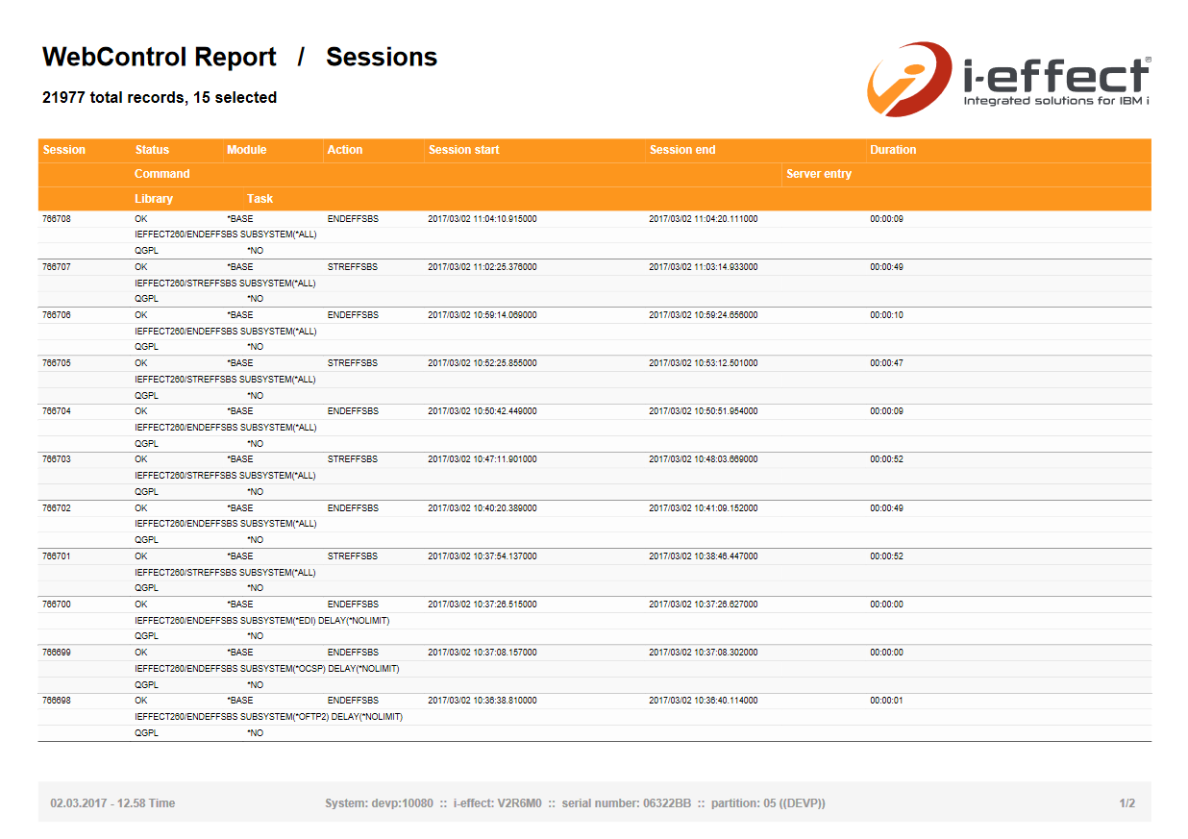Viewport: 1188px width, 839px height.
Task: Select session ID 766703
Action: 57,459
